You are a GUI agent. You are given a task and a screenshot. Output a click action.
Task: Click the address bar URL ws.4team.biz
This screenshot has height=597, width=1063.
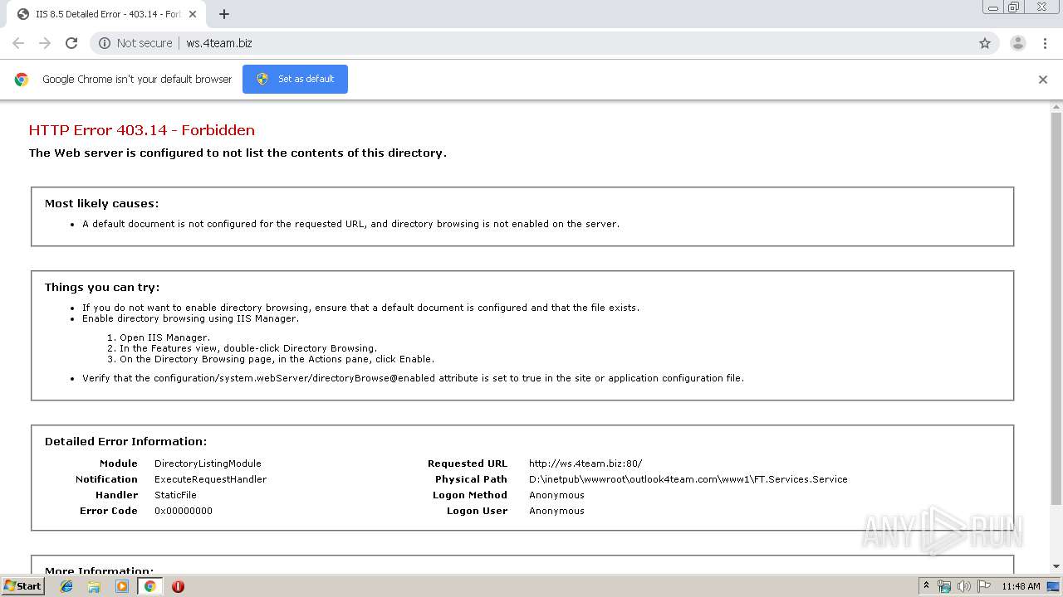[x=219, y=43]
